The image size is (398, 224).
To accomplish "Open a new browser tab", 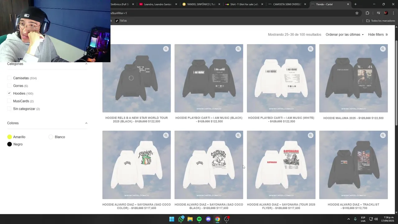I will coord(355,4).
